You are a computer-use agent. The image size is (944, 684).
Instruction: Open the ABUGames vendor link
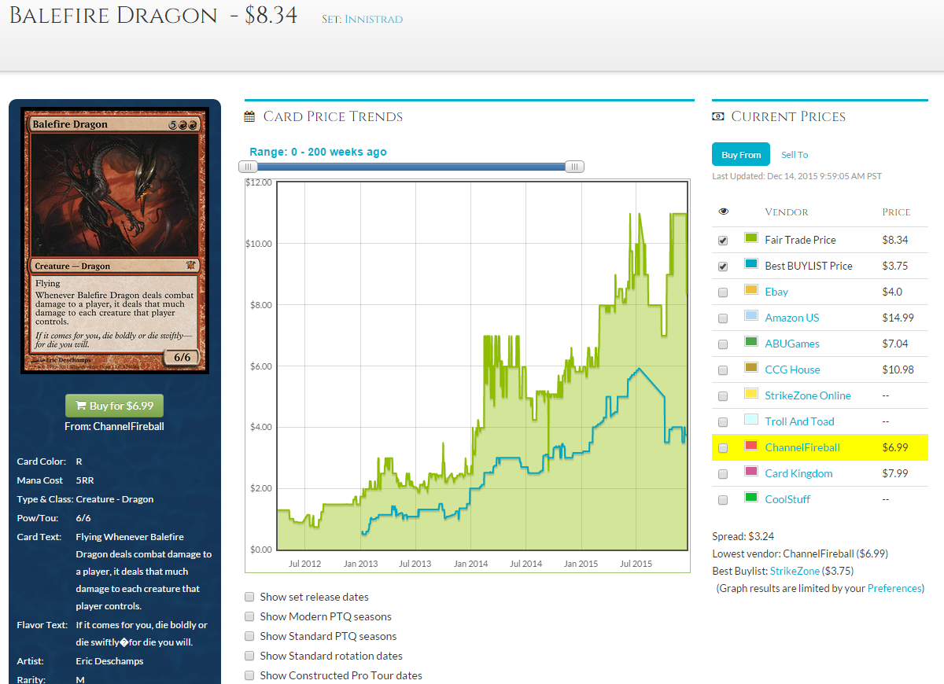coord(792,344)
